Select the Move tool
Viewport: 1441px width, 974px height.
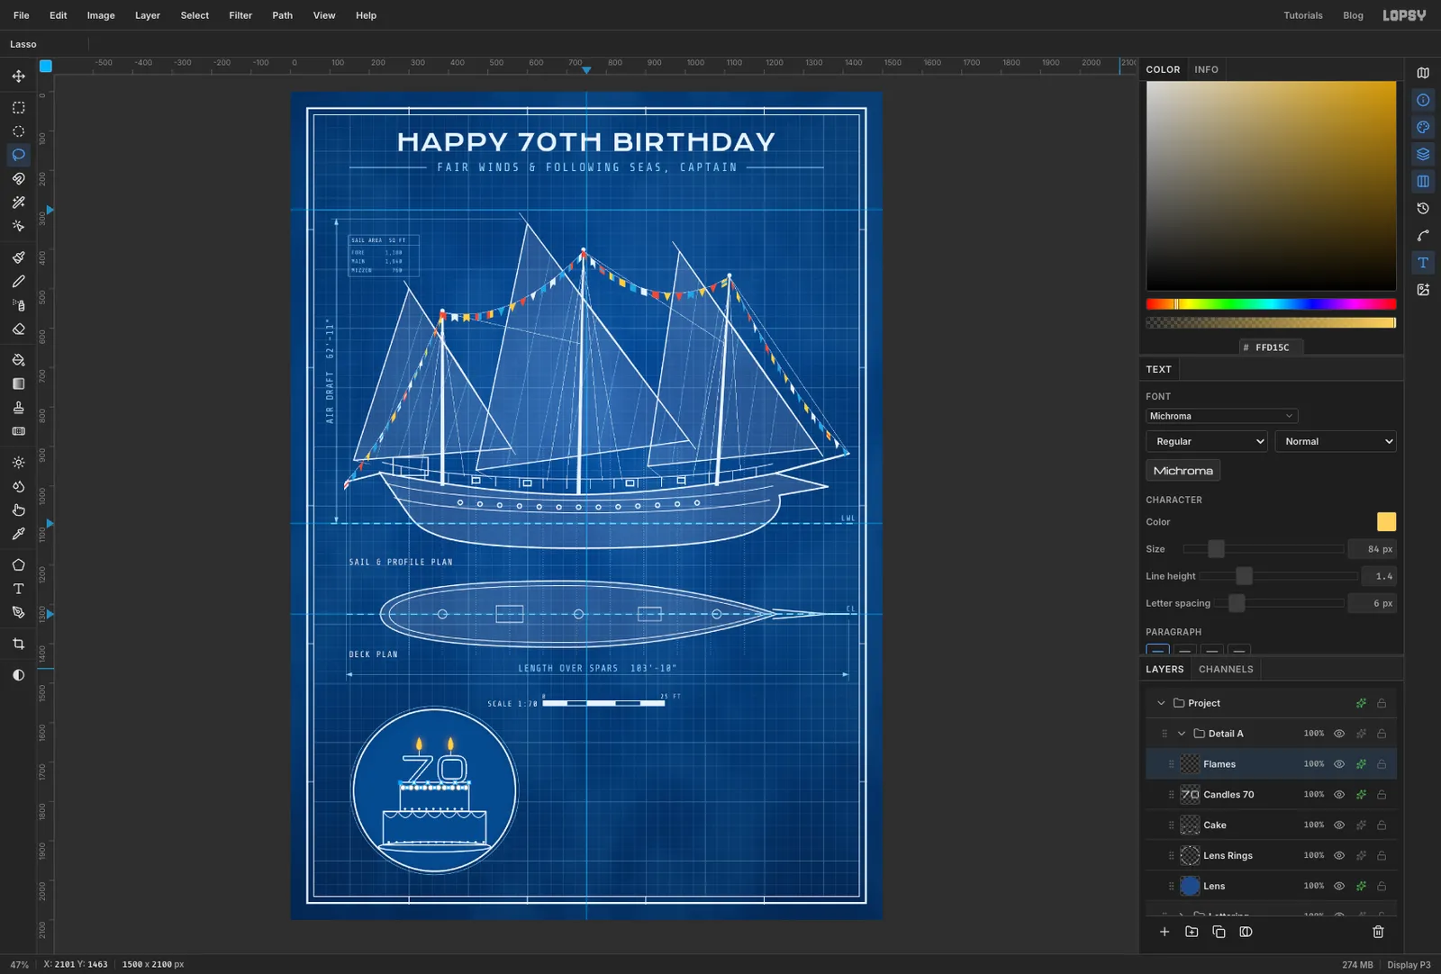18,77
